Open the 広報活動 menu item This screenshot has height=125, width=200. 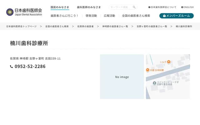(x=109, y=16)
